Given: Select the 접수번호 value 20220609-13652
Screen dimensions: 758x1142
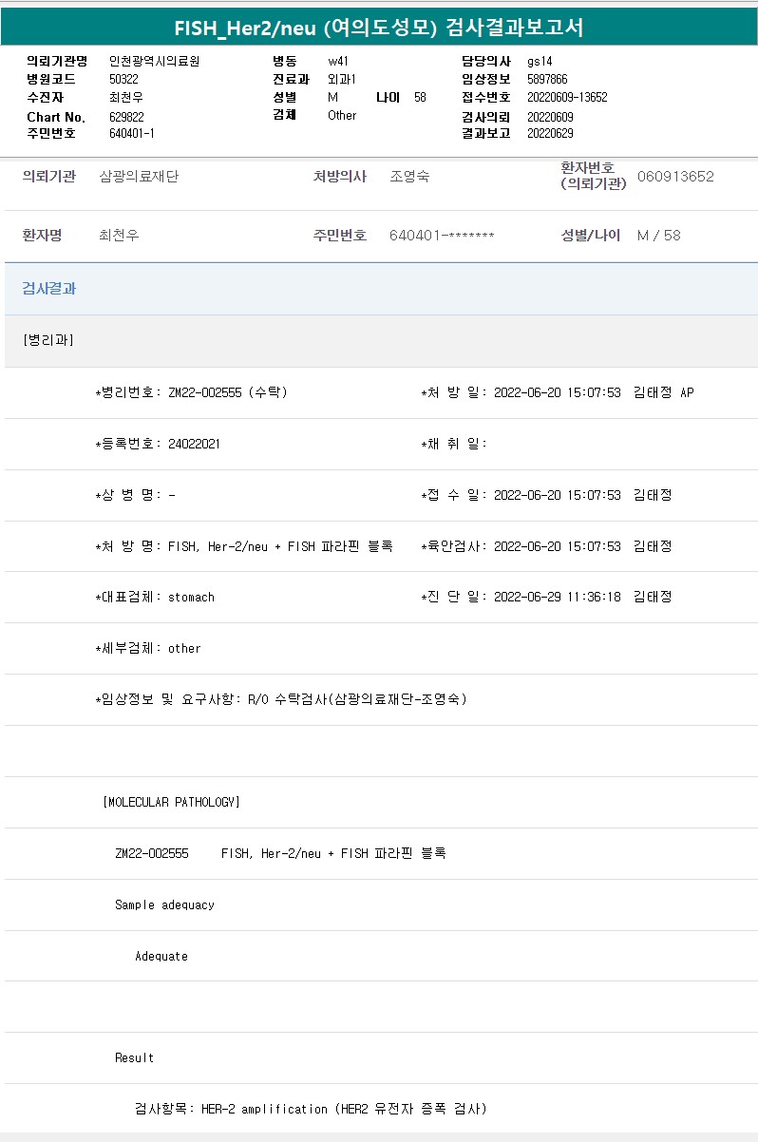Looking at the screenshot, I should pos(567,97).
